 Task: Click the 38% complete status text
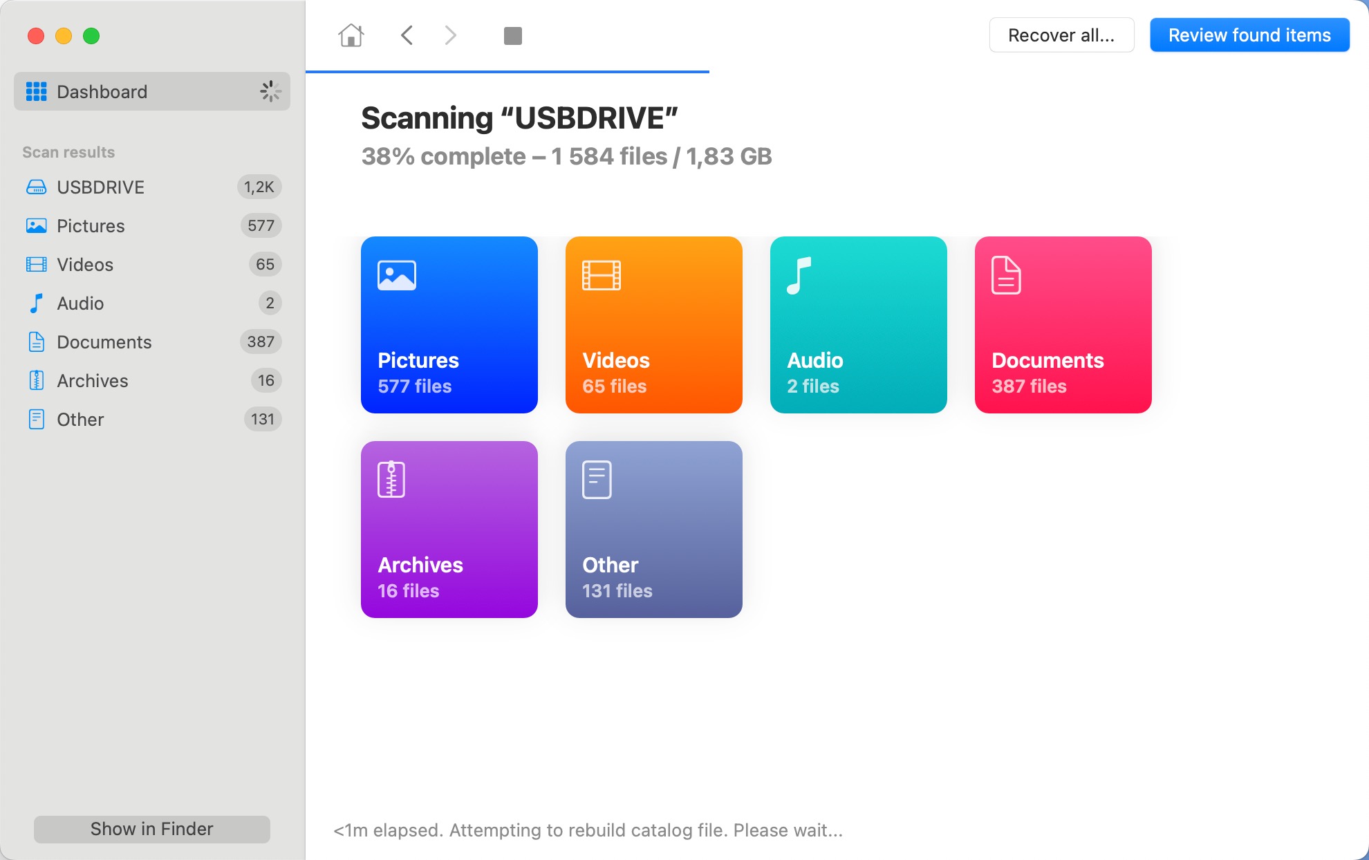tap(566, 157)
